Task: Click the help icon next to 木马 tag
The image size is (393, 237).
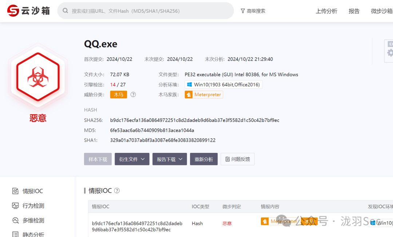Action: coord(133,95)
